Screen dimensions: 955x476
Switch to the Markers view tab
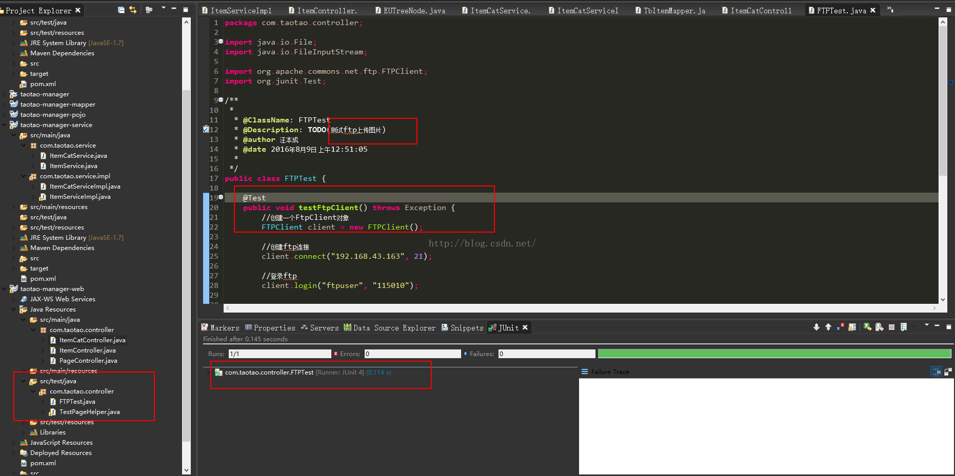coord(220,328)
